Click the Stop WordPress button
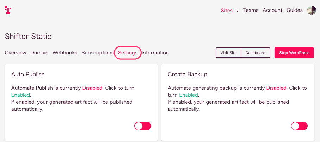320x142 pixels. click(294, 53)
